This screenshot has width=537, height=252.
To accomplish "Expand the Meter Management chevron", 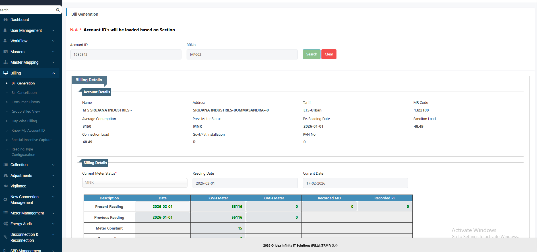I will (53, 213).
